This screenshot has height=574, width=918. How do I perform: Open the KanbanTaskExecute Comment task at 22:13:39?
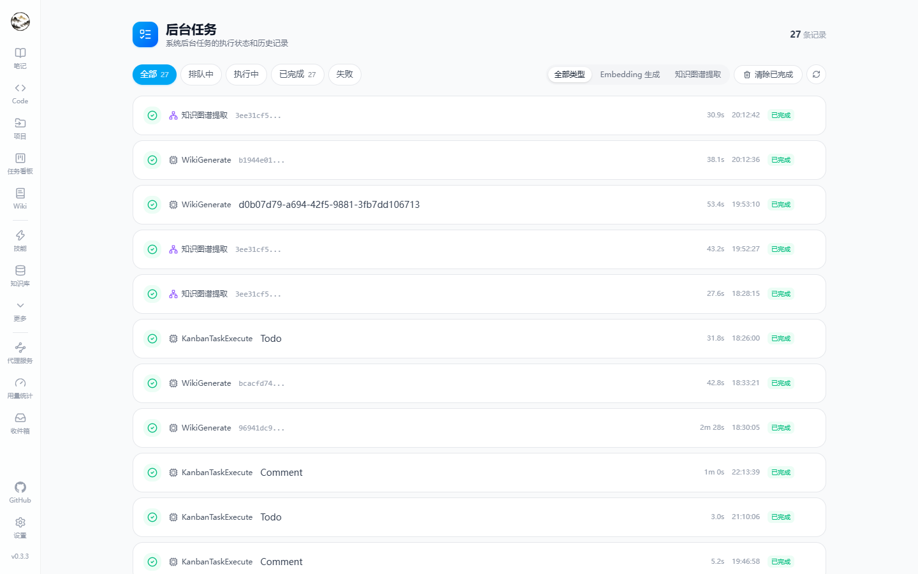click(x=479, y=473)
